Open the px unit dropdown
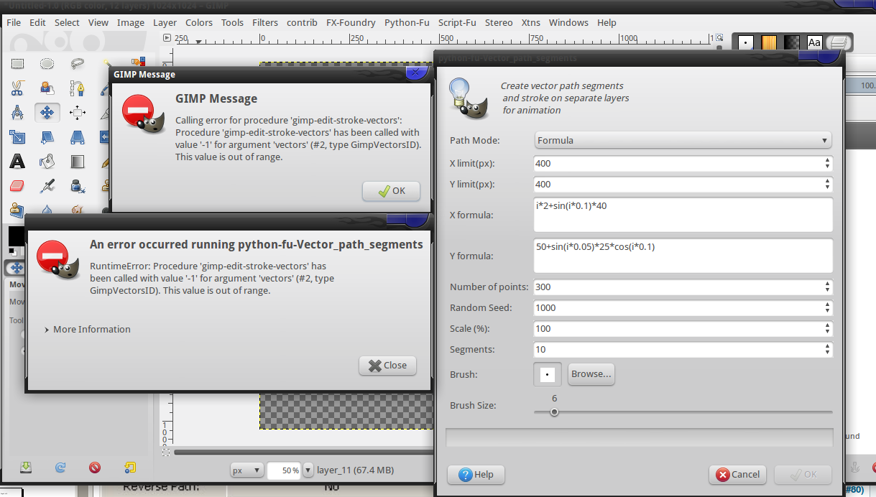876x497 pixels. (246, 470)
